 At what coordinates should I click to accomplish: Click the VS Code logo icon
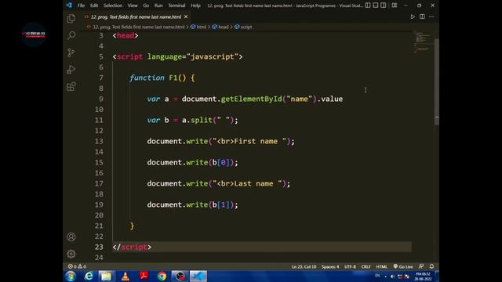click(x=69, y=5)
